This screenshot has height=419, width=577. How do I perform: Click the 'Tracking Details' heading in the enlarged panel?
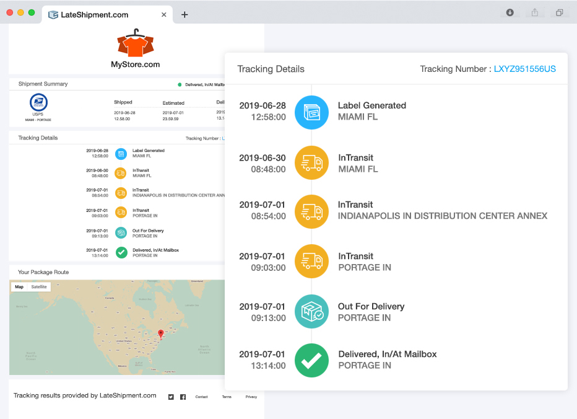point(271,69)
